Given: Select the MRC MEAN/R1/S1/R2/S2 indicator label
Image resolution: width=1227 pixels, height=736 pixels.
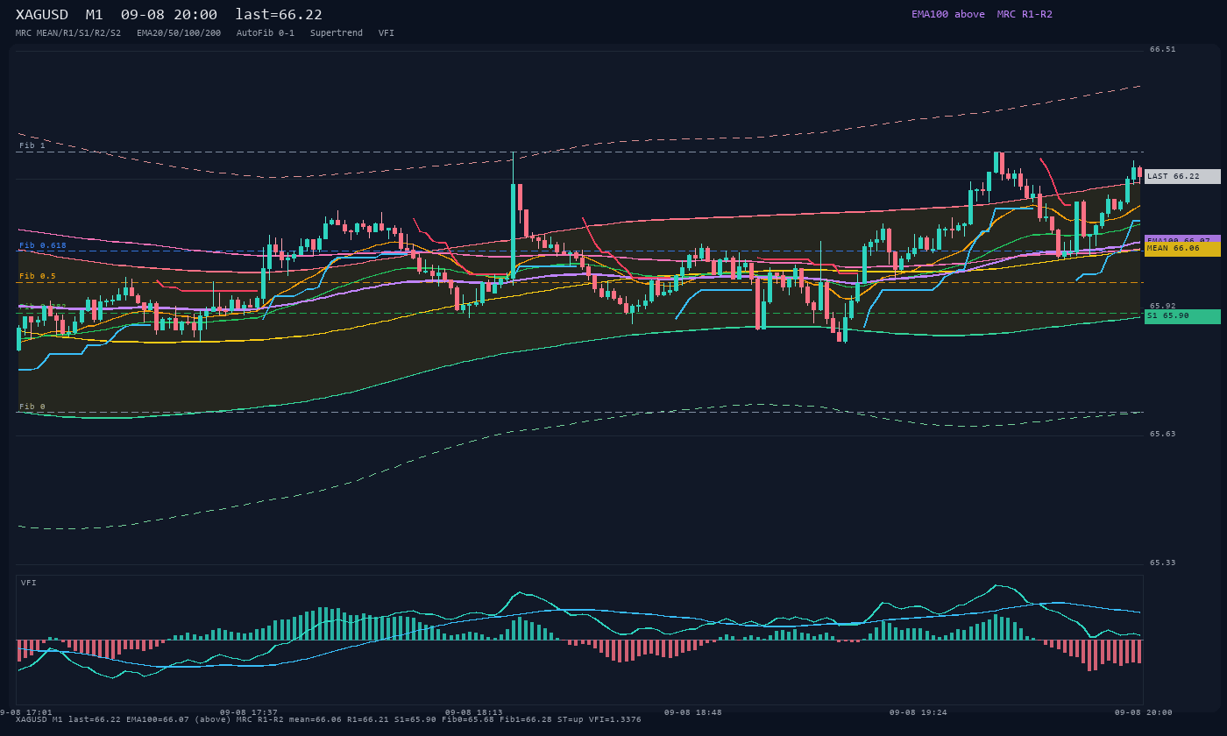Looking at the screenshot, I should (x=68, y=32).
